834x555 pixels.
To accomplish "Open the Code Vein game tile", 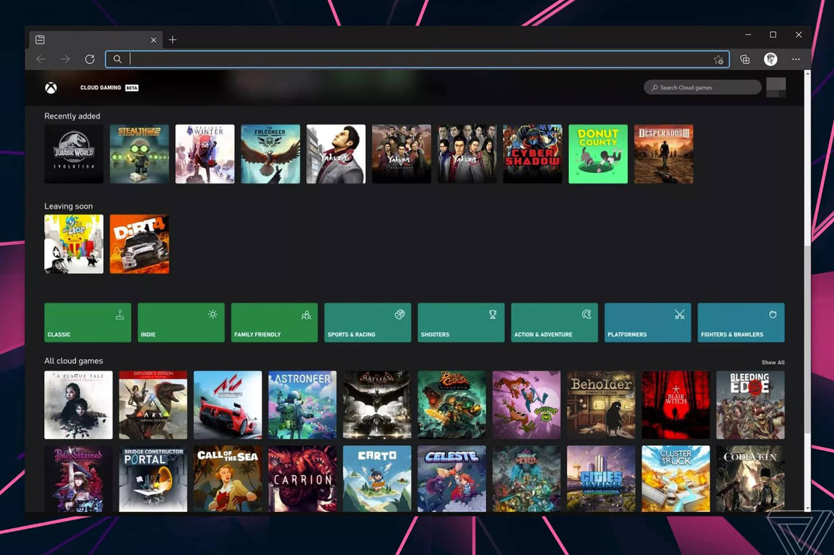I will 751,479.
